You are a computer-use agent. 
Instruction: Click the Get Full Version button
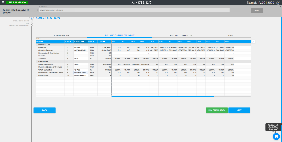(x=17, y=2)
